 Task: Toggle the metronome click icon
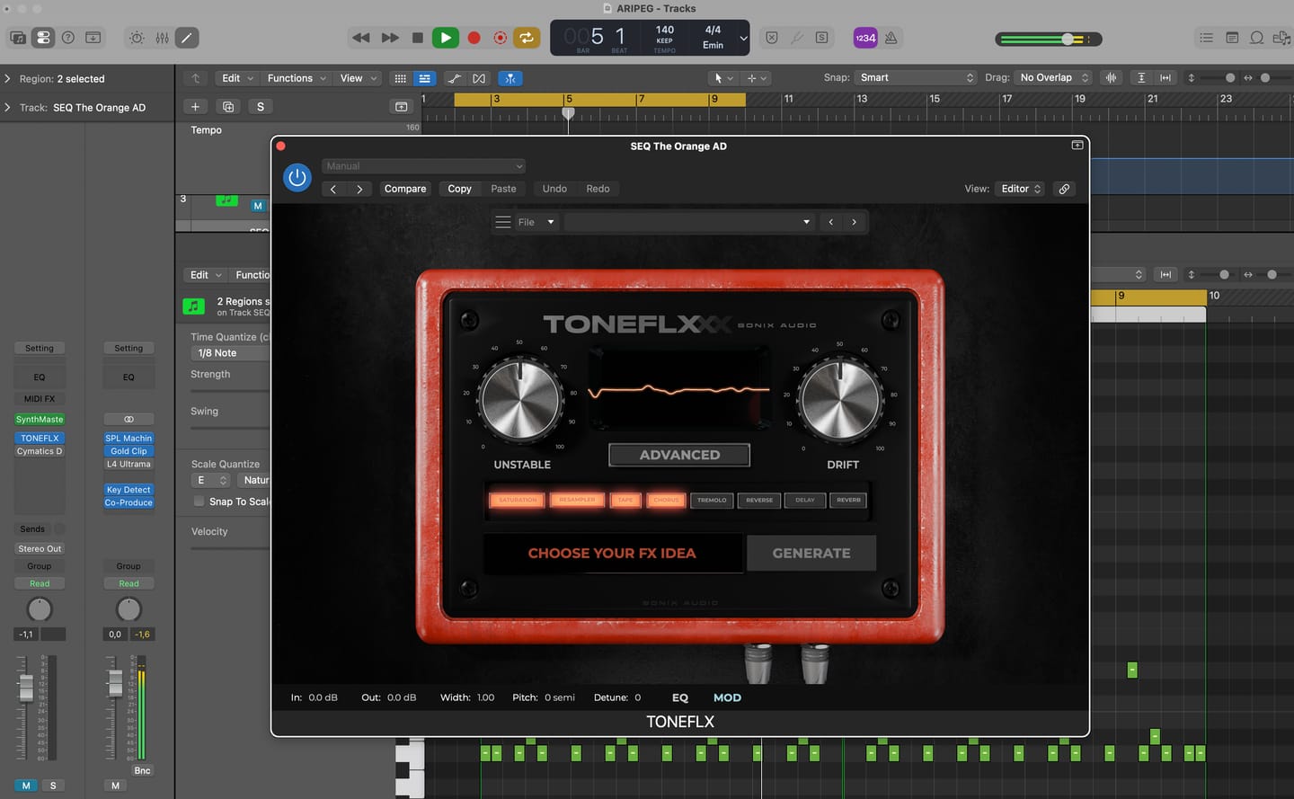coord(891,38)
